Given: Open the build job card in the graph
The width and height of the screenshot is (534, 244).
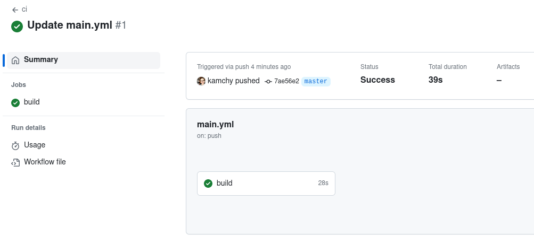Looking at the screenshot, I should coord(266,184).
